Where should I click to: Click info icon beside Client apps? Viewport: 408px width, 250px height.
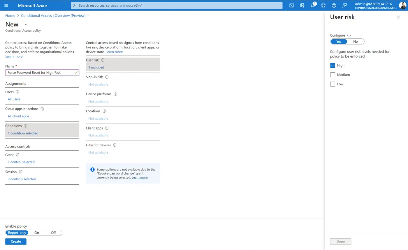click(x=107, y=128)
